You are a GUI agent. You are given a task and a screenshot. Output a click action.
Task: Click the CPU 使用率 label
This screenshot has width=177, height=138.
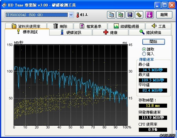click(x=148, y=124)
